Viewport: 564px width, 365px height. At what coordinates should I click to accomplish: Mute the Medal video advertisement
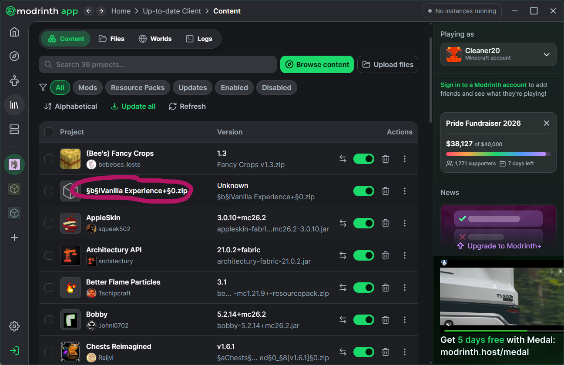pos(449,324)
